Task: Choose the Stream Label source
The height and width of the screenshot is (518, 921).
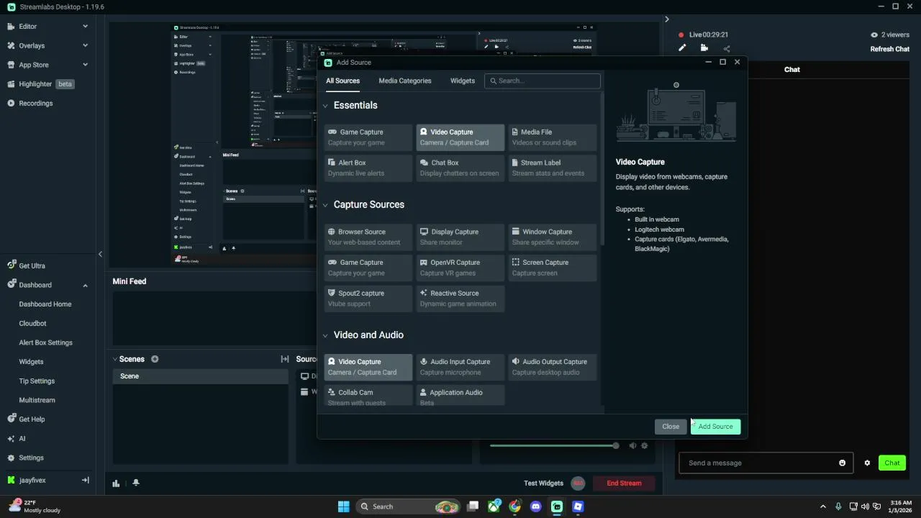Action: click(553, 168)
